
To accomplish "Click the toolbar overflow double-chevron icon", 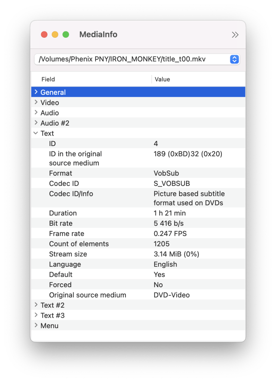I will click(x=235, y=35).
